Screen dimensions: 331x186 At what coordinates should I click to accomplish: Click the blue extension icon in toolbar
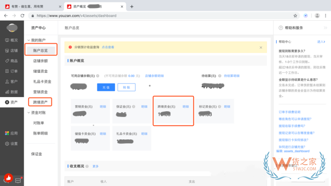(x=305, y=16)
